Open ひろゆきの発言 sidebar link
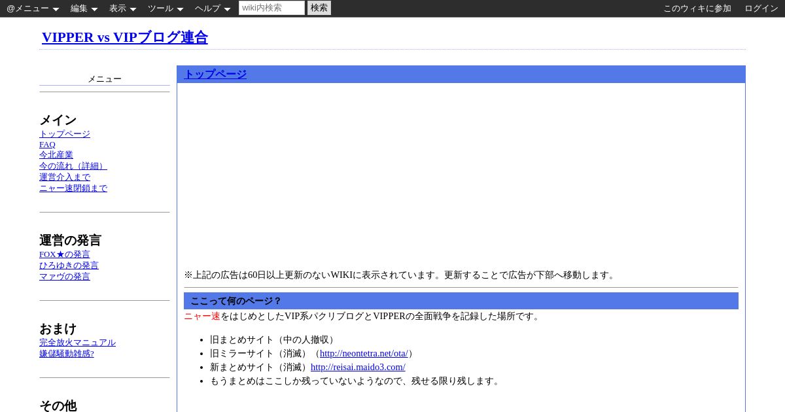785x412 pixels. pyautogui.click(x=69, y=266)
